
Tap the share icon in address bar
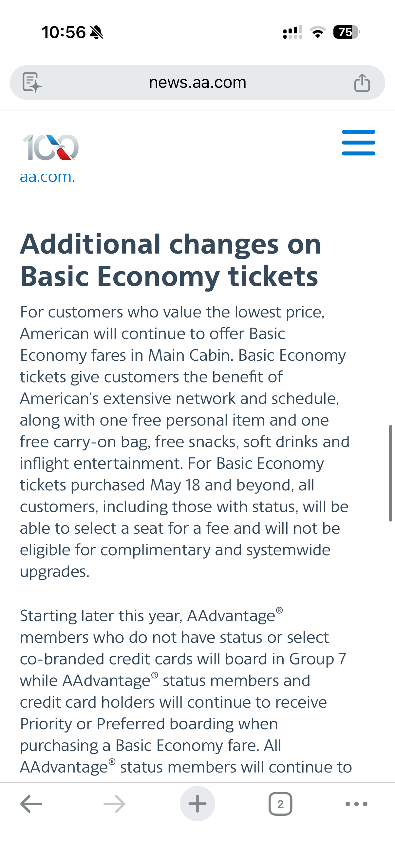click(362, 82)
